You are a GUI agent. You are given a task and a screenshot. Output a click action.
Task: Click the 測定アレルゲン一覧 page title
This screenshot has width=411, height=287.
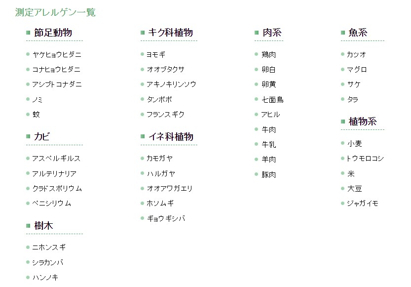(55, 12)
